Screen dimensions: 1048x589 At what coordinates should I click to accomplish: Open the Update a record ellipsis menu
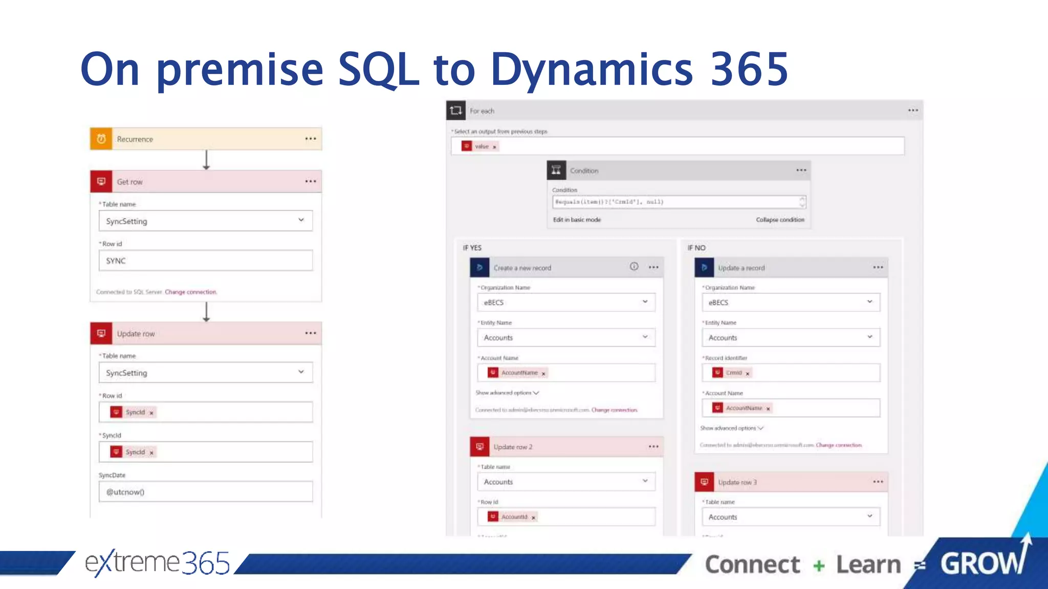(x=878, y=267)
